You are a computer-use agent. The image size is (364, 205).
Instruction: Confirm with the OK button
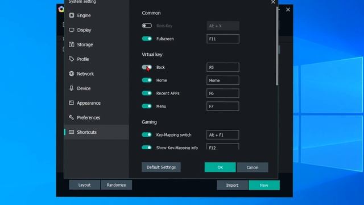[x=220, y=167]
